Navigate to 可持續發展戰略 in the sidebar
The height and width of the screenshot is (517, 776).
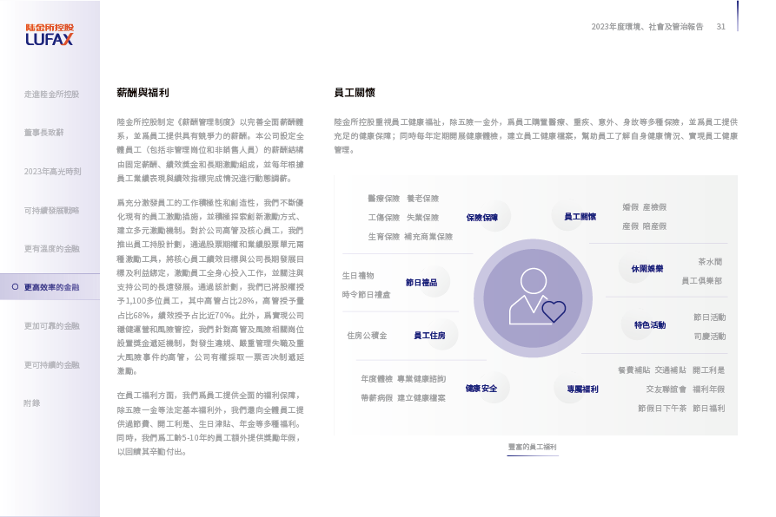tap(52, 210)
